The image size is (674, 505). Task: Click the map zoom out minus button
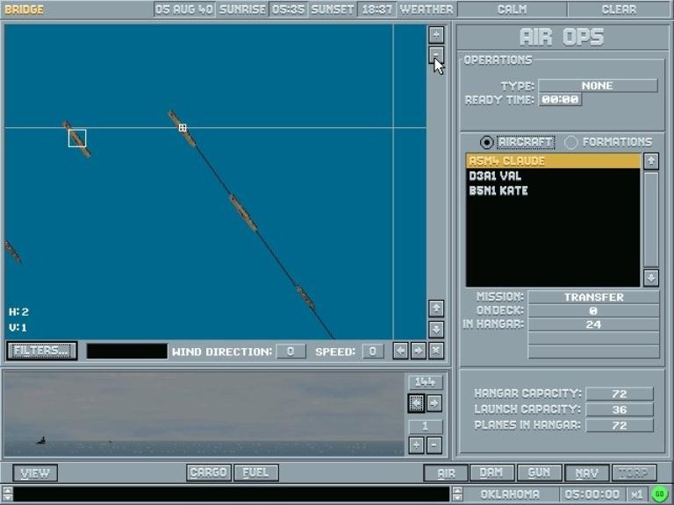[436, 54]
